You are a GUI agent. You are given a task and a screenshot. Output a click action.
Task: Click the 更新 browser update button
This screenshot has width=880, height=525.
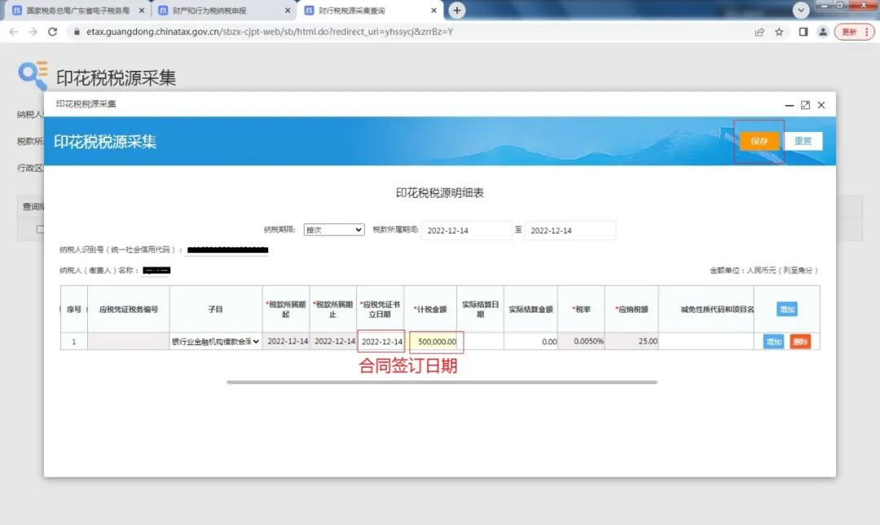(854, 32)
